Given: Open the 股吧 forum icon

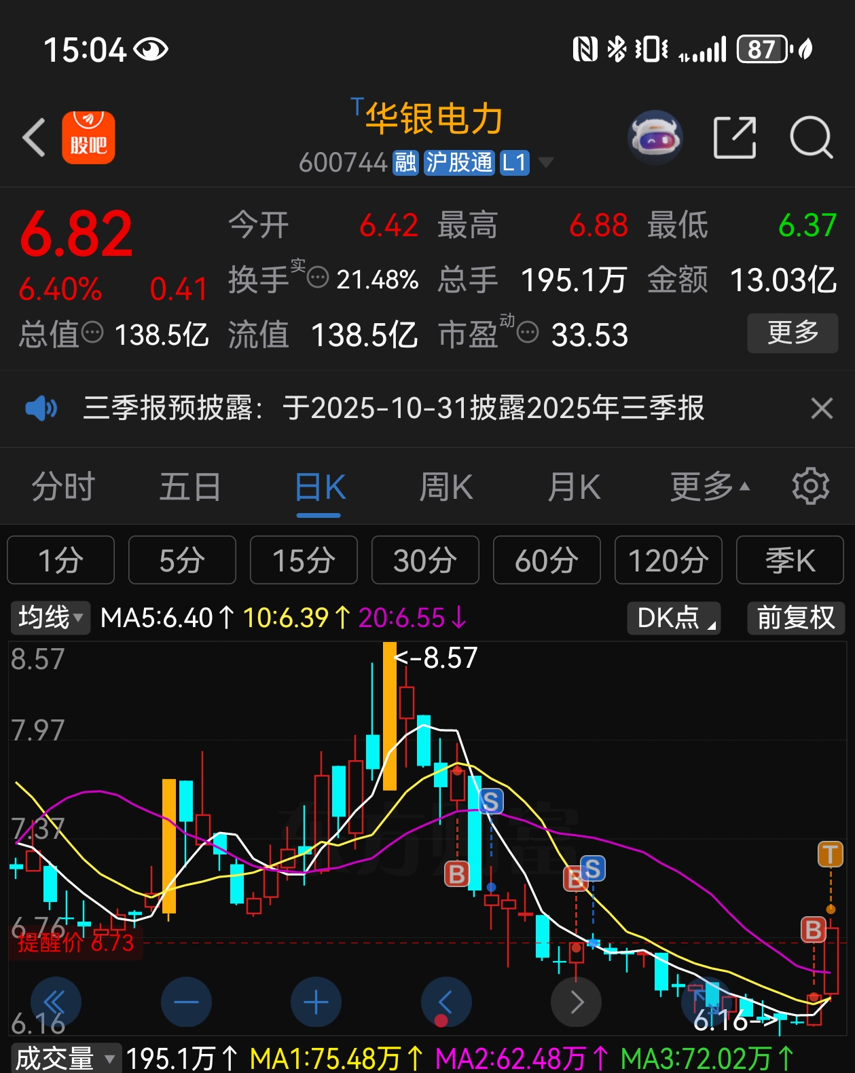Looking at the screenshot, I should pyautogui.click(x=88, y=138).
